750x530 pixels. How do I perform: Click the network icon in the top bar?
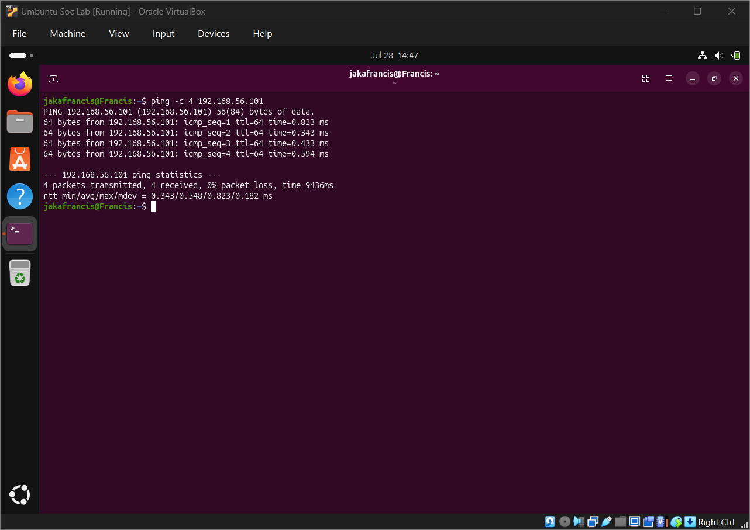tap(703, 56)
